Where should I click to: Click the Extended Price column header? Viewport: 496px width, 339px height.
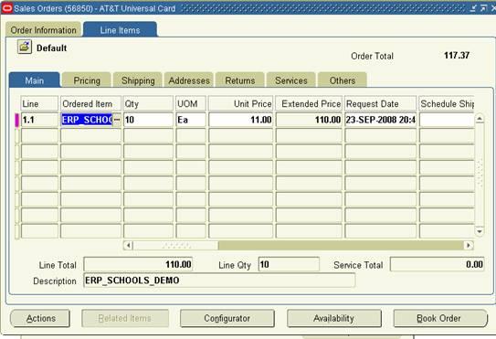[x=309, y=103]
